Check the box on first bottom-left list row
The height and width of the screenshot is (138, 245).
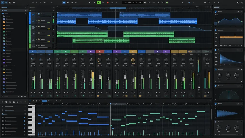[x=3, y=117]
